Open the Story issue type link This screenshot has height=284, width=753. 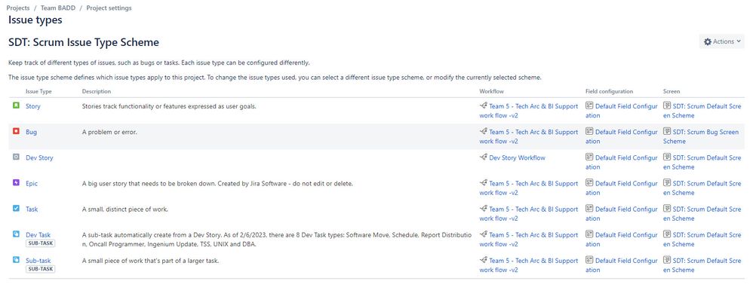(33, 106)
